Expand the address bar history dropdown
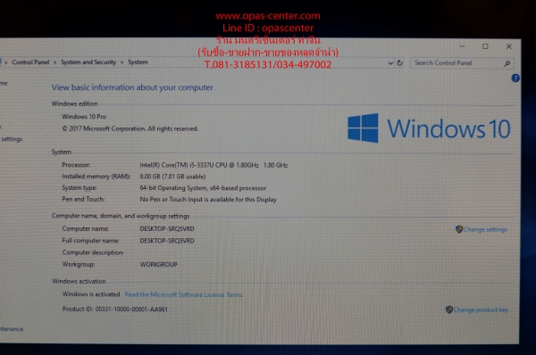Screen dimensions: 536x355 (x=390, y=63)
